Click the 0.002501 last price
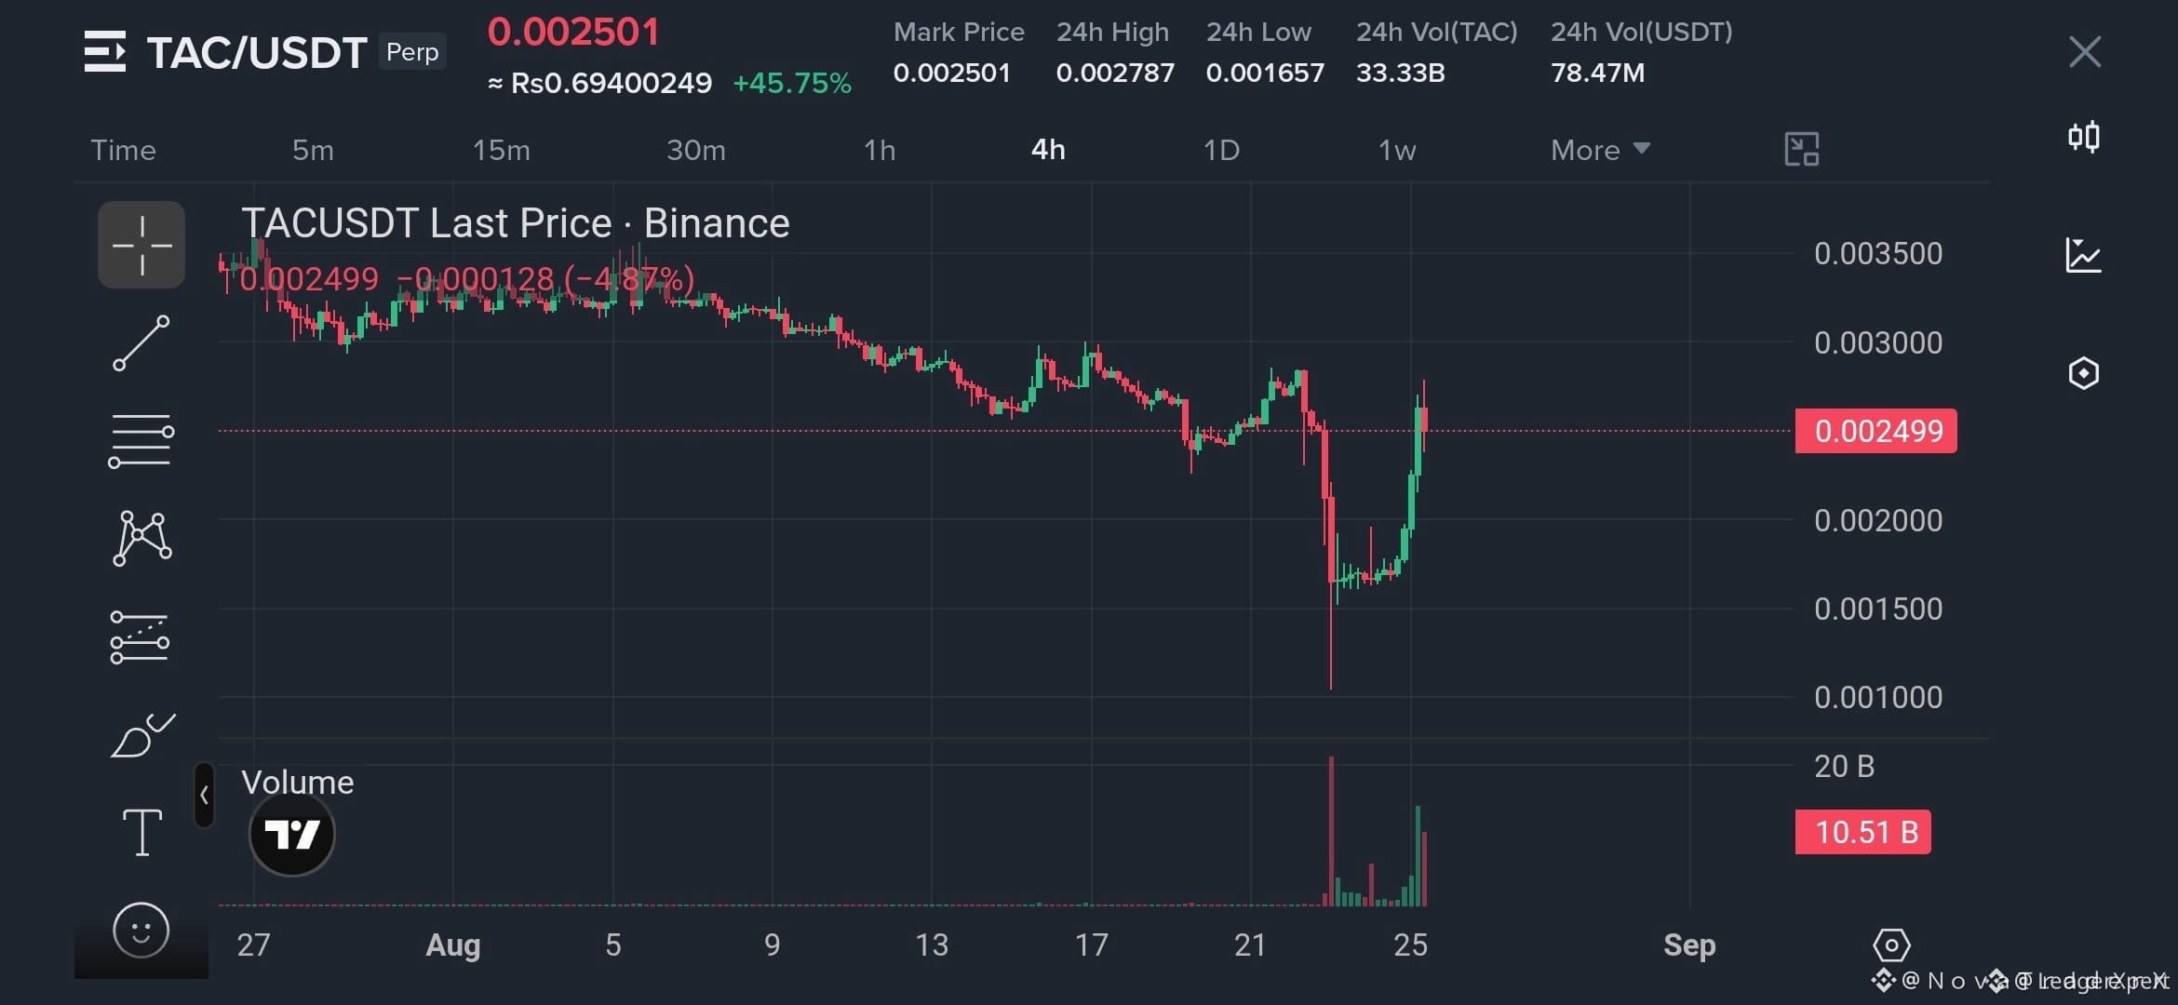This screenshot has width=2178, height=1005. point(573,33)
